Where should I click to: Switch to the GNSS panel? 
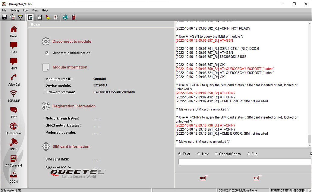(x=14, y=145)
